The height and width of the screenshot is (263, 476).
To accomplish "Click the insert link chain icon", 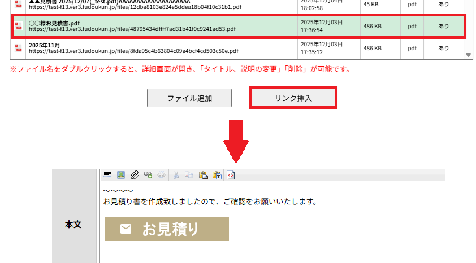I will tap(148, 176).
